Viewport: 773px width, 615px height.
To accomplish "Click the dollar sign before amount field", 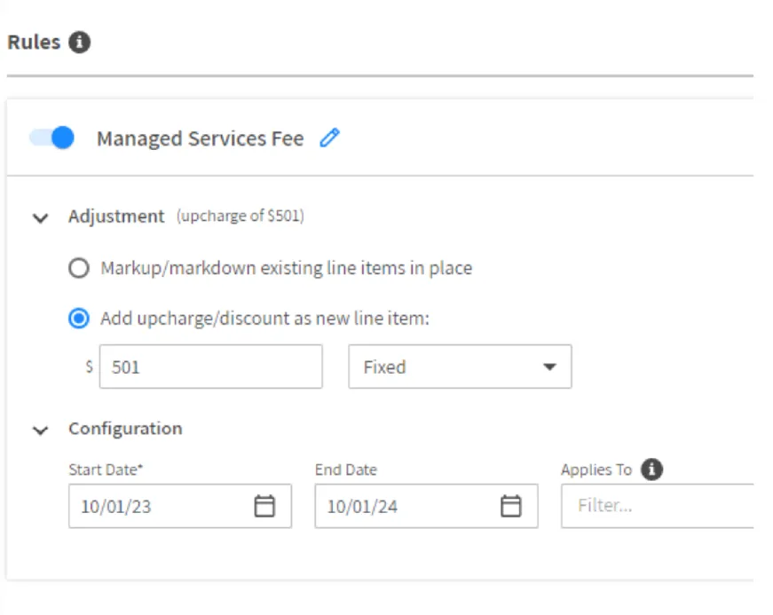I will [x=90, y=367].
